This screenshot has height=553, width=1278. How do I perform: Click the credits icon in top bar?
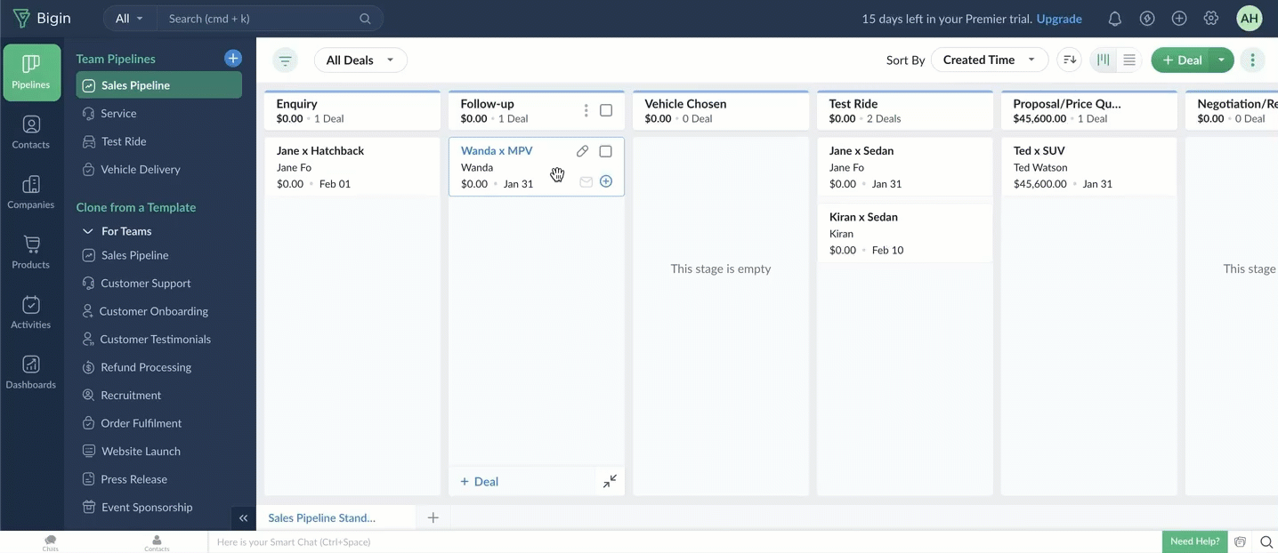(x=1147, y=18)
